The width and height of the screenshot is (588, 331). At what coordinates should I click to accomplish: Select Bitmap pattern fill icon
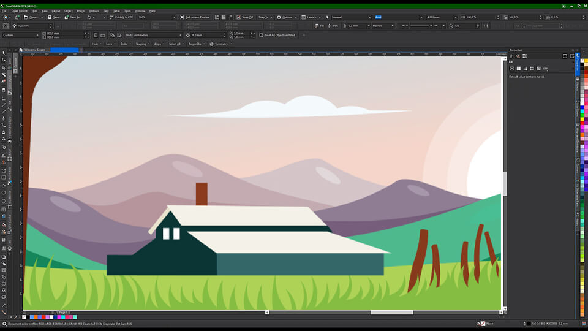(538, 69)
